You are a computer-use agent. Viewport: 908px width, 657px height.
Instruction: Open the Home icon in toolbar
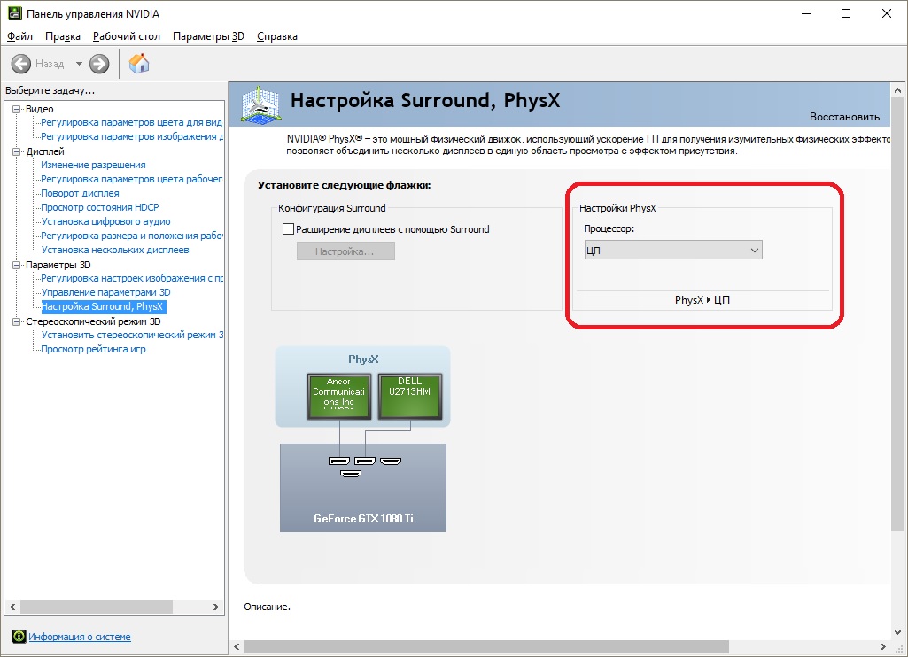[139, 63]
